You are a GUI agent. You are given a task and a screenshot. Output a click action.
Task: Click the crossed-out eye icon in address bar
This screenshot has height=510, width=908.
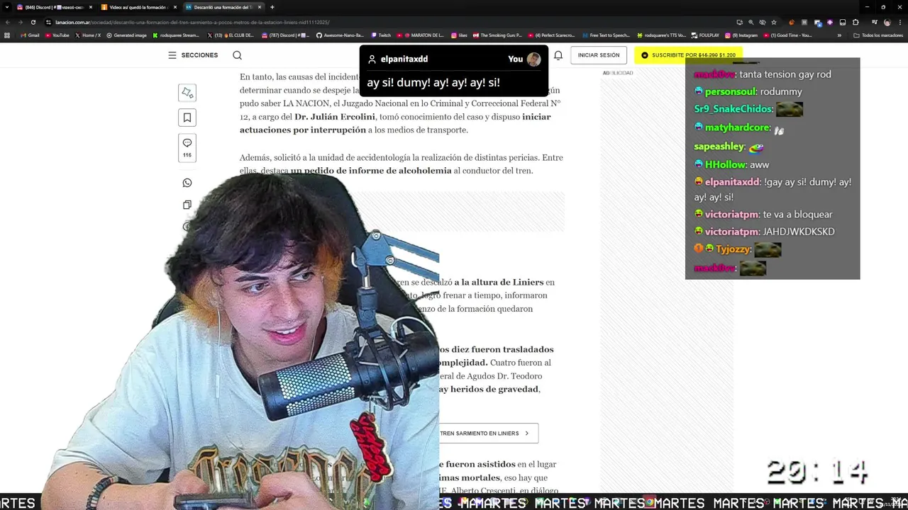[x=762, y=22]
